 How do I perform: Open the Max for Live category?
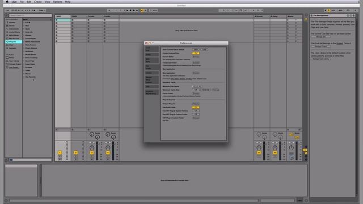[14, 39]
